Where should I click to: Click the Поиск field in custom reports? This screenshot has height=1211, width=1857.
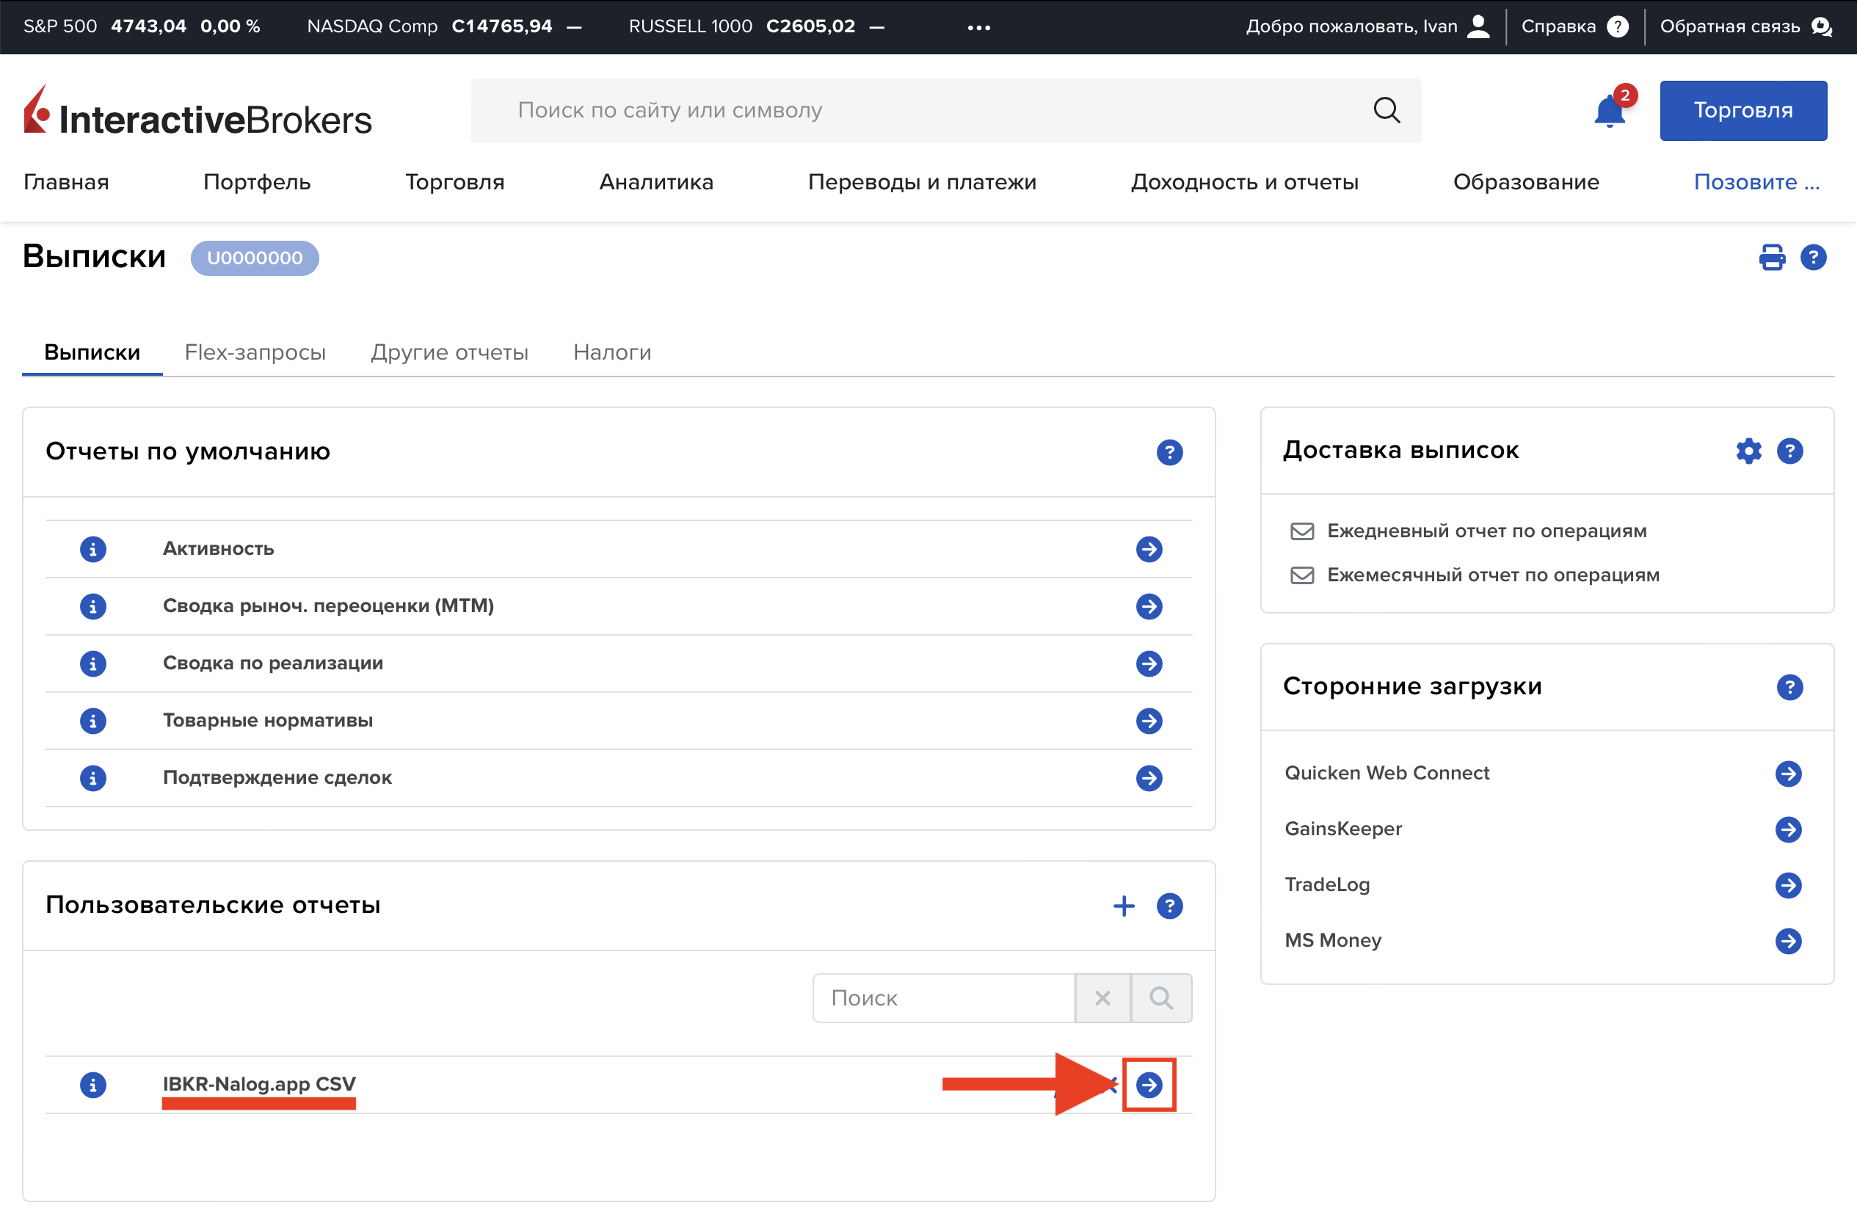[942, 998]
